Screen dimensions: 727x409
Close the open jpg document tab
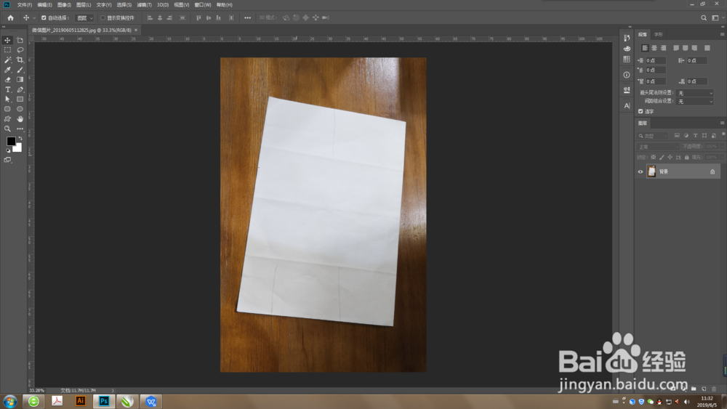pyautogui.click(x=136, y=30)
